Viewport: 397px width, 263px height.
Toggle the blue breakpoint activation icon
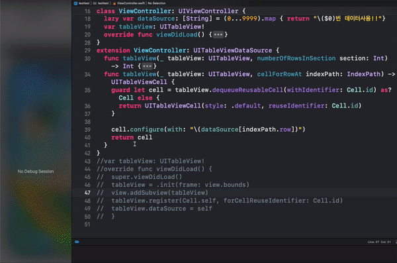tap(77, 242)
